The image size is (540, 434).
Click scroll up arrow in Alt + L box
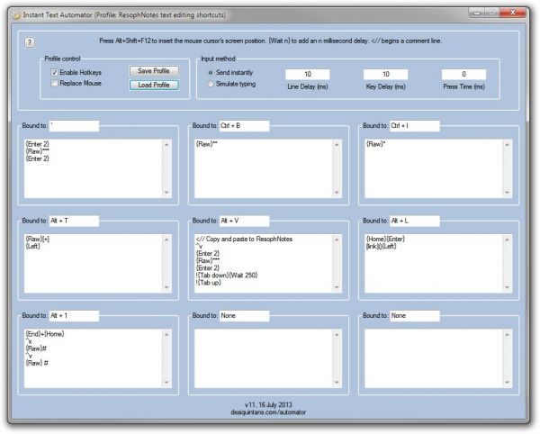tap(508, 240)
